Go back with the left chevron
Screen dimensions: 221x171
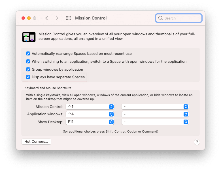tap(47, 18)
